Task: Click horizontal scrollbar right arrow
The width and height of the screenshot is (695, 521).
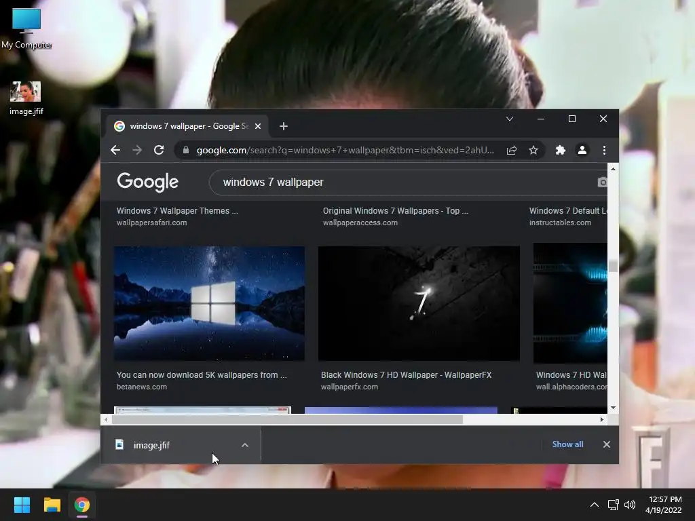Action: [x=602, y=419]
